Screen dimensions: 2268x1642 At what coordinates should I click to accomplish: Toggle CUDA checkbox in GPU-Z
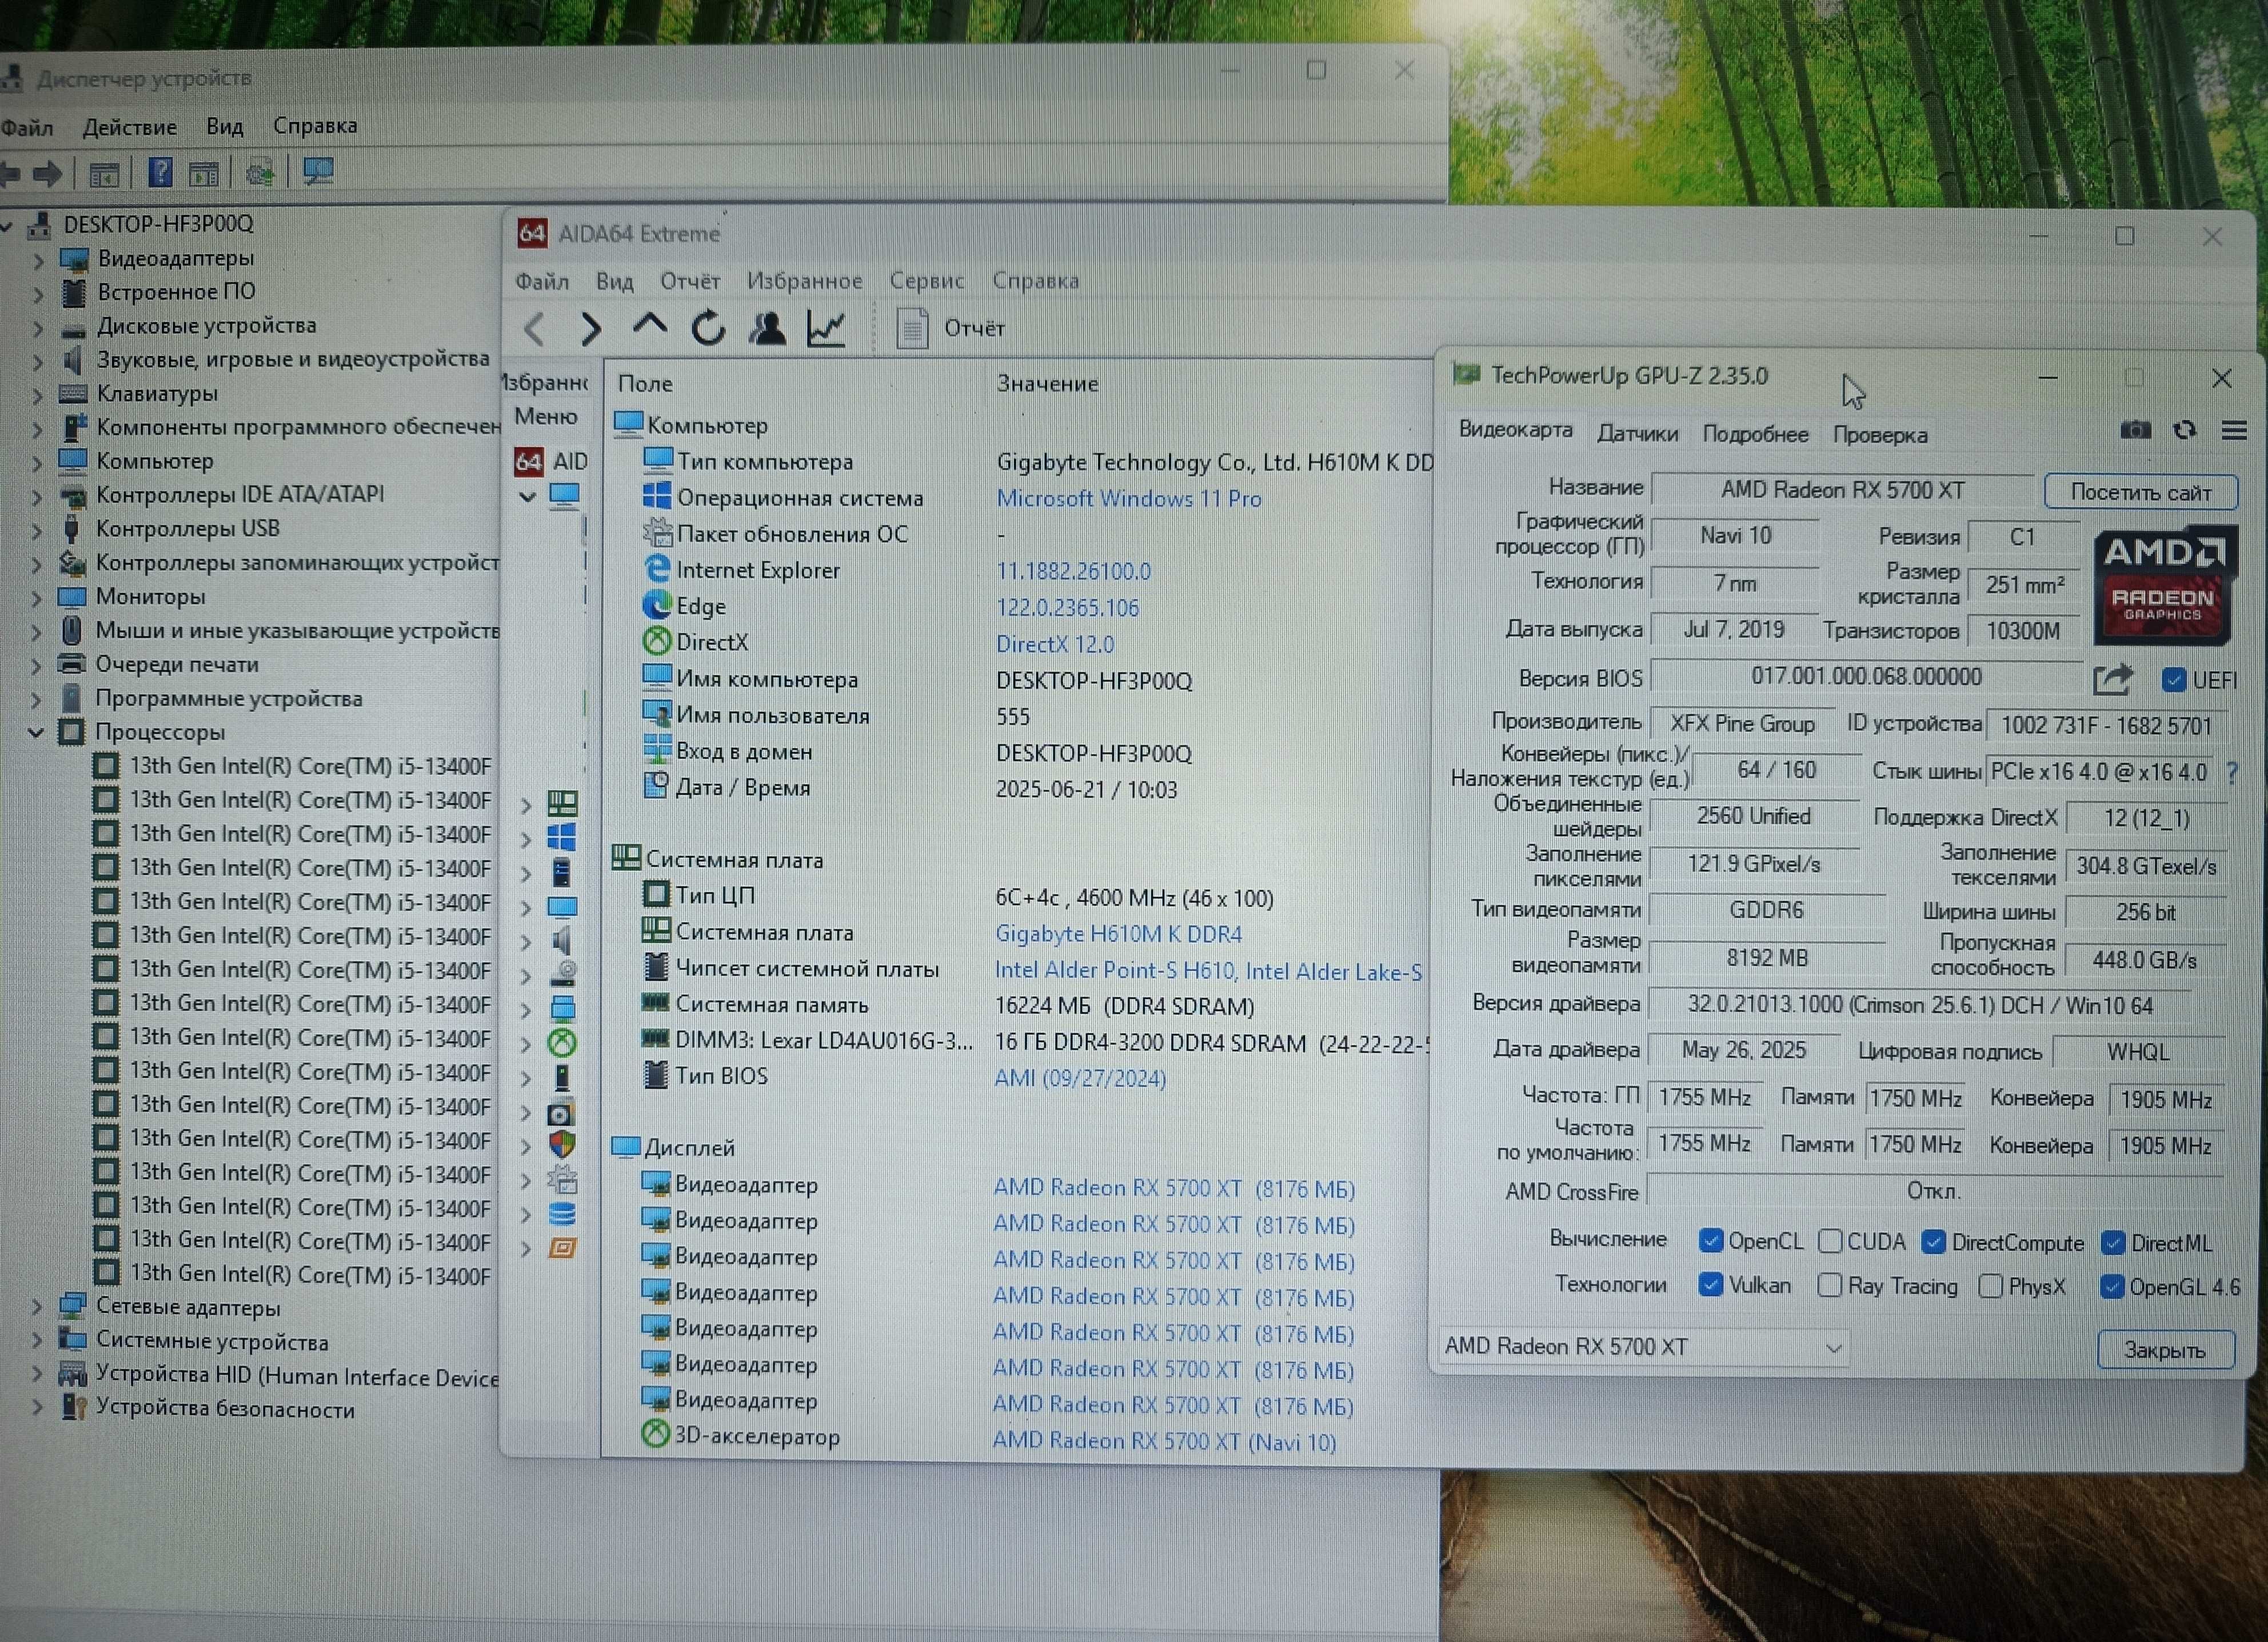[x=1830, y=1241]
